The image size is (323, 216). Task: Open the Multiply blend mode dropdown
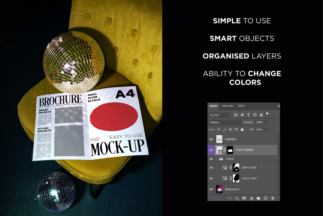pos(225,122)
